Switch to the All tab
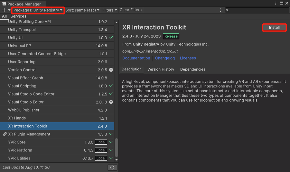 (x=4, y=16)
